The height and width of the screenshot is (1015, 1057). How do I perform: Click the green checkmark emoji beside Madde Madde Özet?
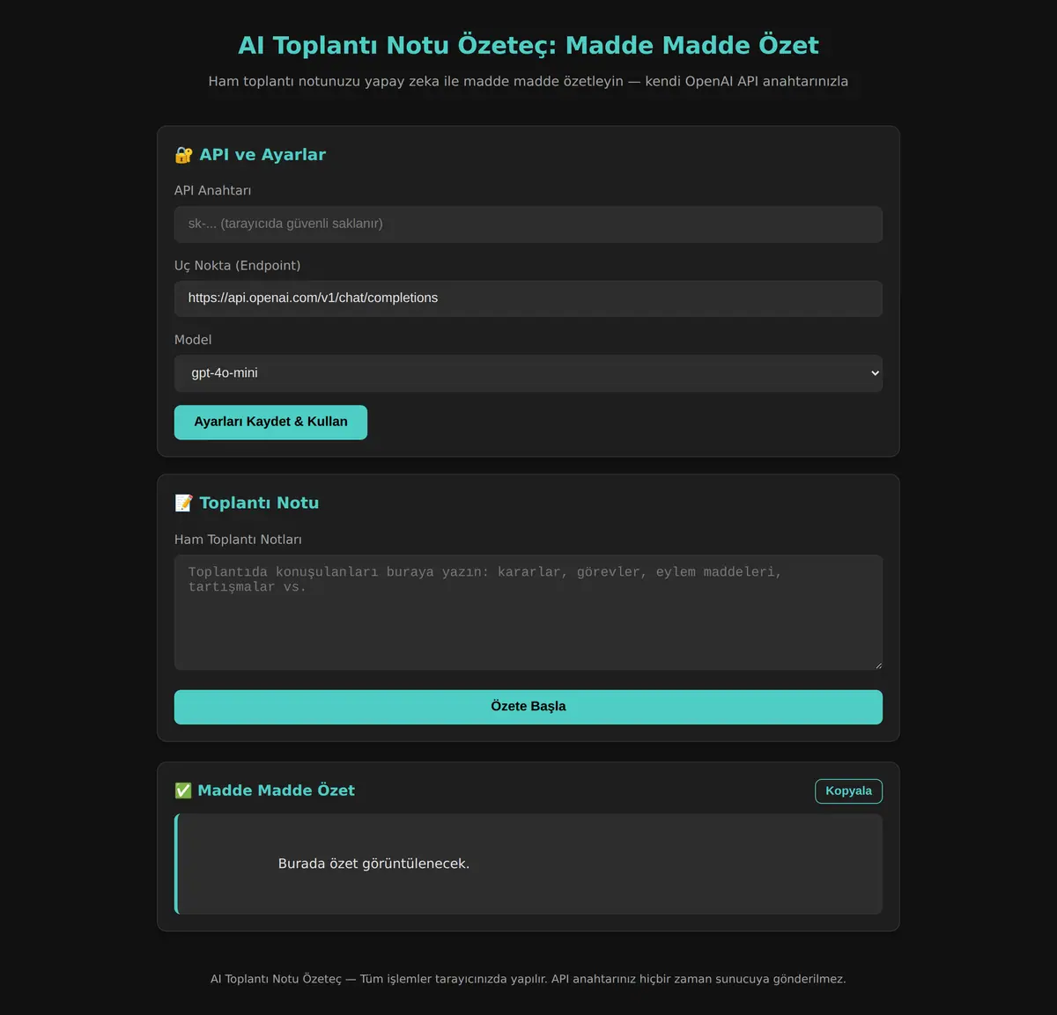[x=183, y=791]
